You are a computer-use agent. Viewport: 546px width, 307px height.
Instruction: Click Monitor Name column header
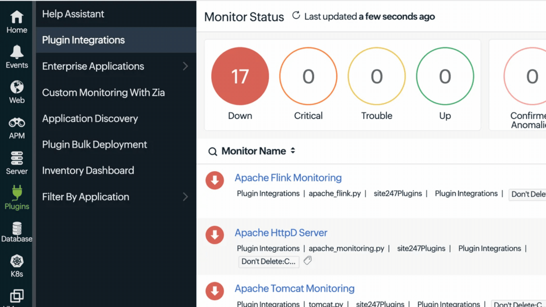click(254, 151)
